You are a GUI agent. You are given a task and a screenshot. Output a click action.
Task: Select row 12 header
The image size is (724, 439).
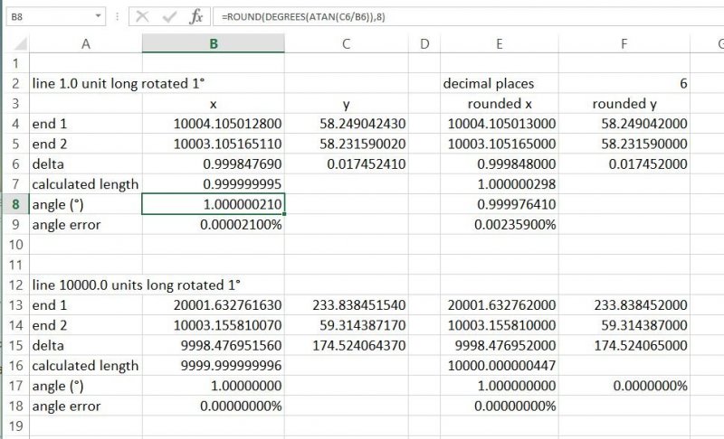pyautogui.click(x=15, y=285)
